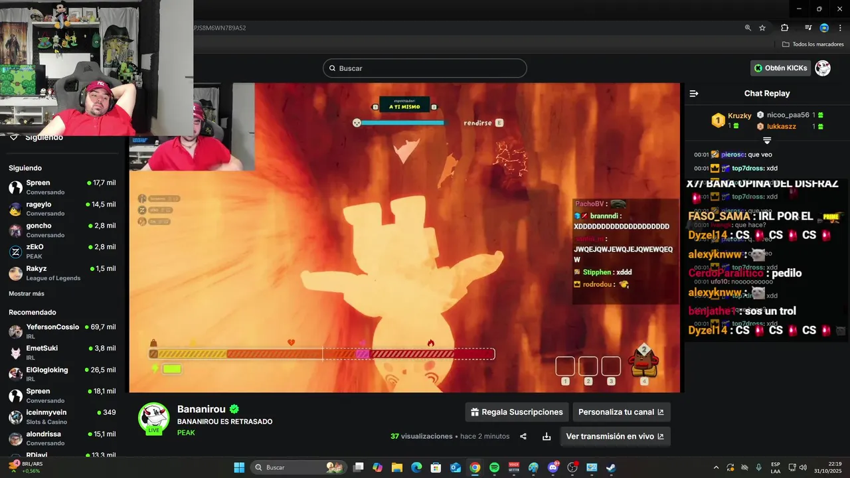The image size is (850, 478).
Task: Click the video player area
Action: 404,238
